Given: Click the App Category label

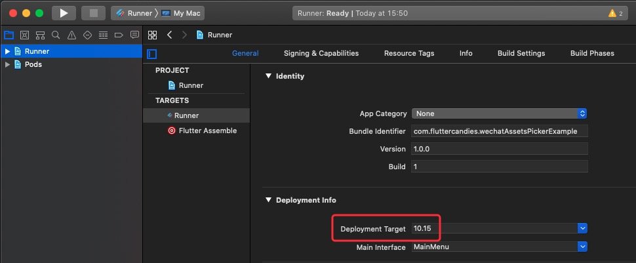Looking at the screenshot, I should coord(383,113).
